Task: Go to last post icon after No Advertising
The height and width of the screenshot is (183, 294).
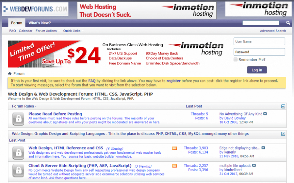Action: [x=265, y=114]
